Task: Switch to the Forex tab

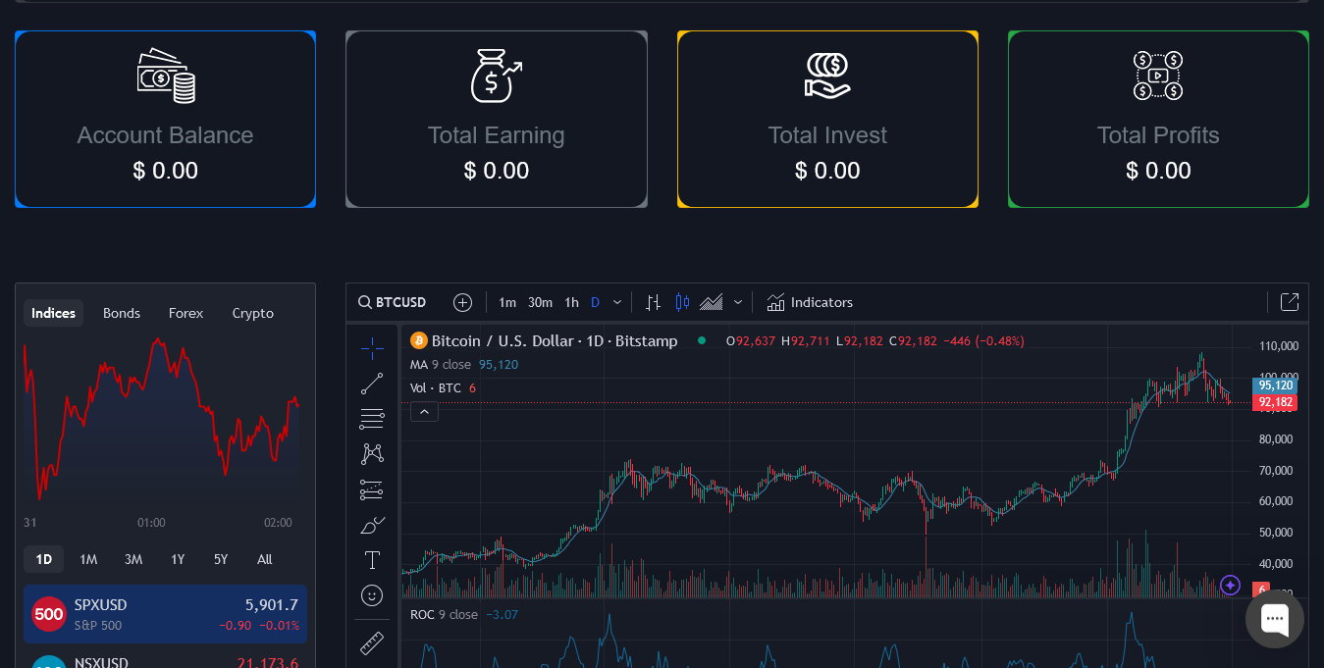Action: tap(185, 313)
